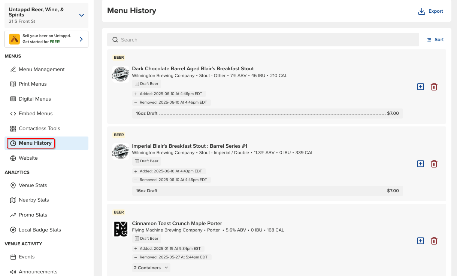The image size is (457, 276).
Task: Delete Dark Chocolate Barrel Aged Stout entry
Action: pyautogui.click(x=434, y=87)
